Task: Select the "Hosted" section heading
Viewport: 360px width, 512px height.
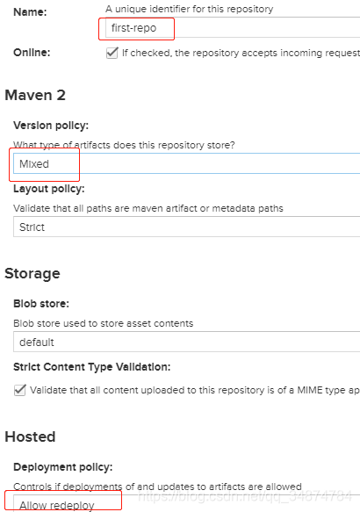Action: (30, 436)
